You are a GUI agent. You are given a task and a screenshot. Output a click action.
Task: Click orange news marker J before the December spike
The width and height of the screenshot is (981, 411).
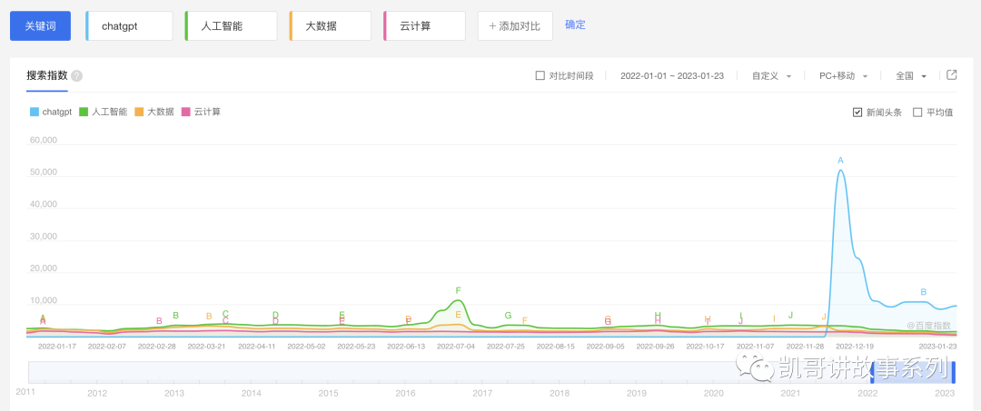click(x=823, y=317)
